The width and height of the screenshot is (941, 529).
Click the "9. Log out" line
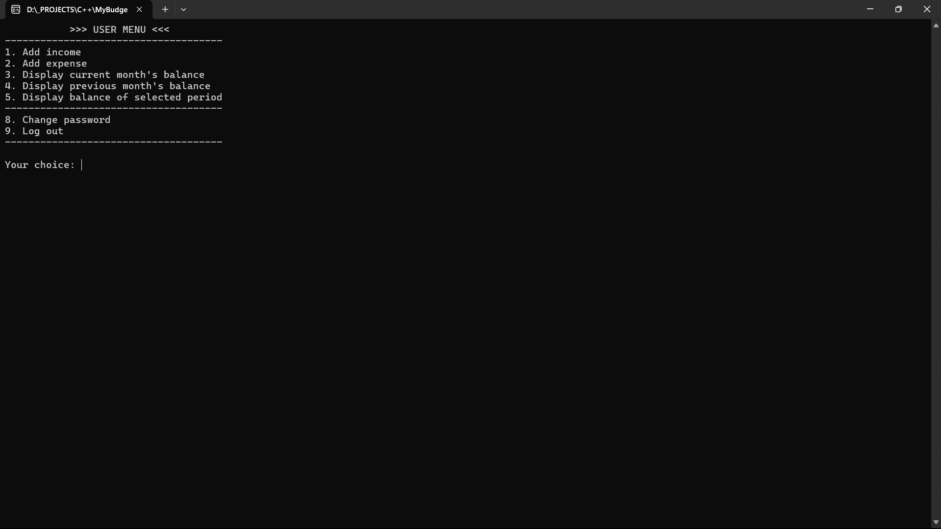pyautogui.click(x=34, y=131)
